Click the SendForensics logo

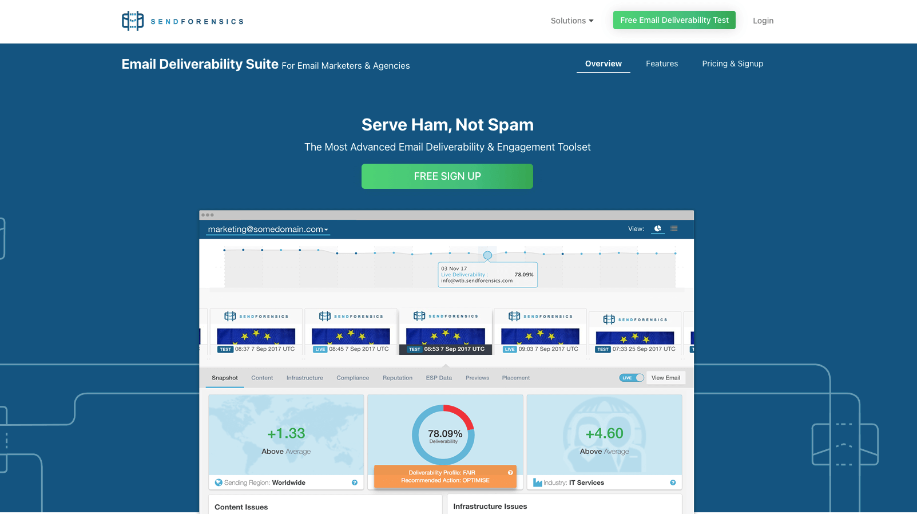(x=182, y=21)
